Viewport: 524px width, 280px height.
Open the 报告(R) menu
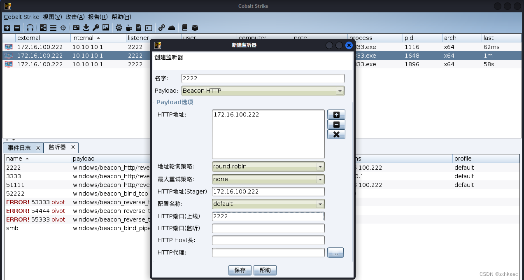point(98,17)
